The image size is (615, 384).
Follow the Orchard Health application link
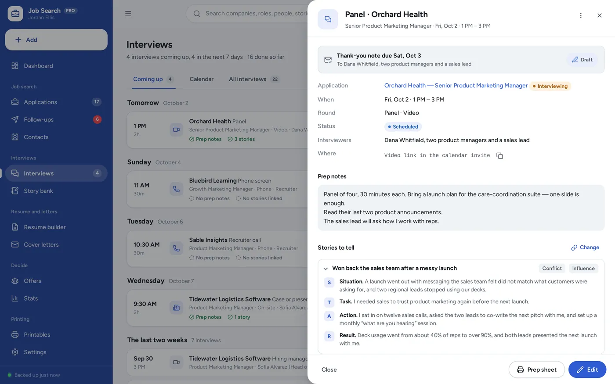click(456, 86)
